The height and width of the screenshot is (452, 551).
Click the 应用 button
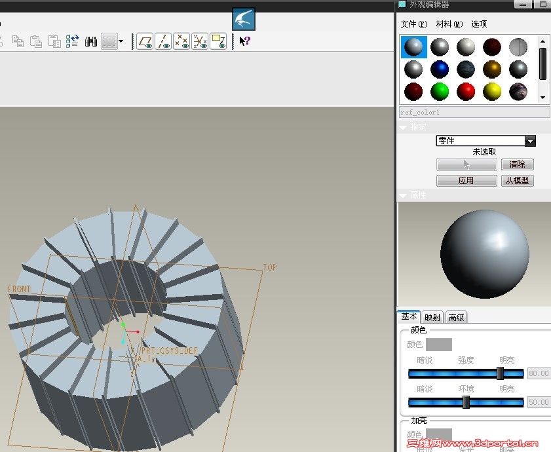[x=466, y=181]
